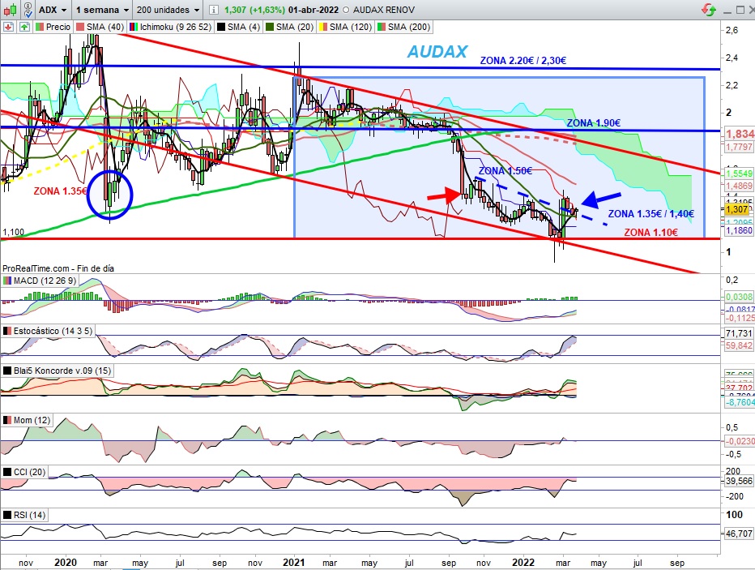This screenshot has width=755, height=570.
Task: Open SMA (4) indicator label
Action: pos(238,27)
